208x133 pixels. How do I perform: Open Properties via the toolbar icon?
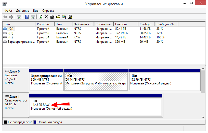coord(52,17)
